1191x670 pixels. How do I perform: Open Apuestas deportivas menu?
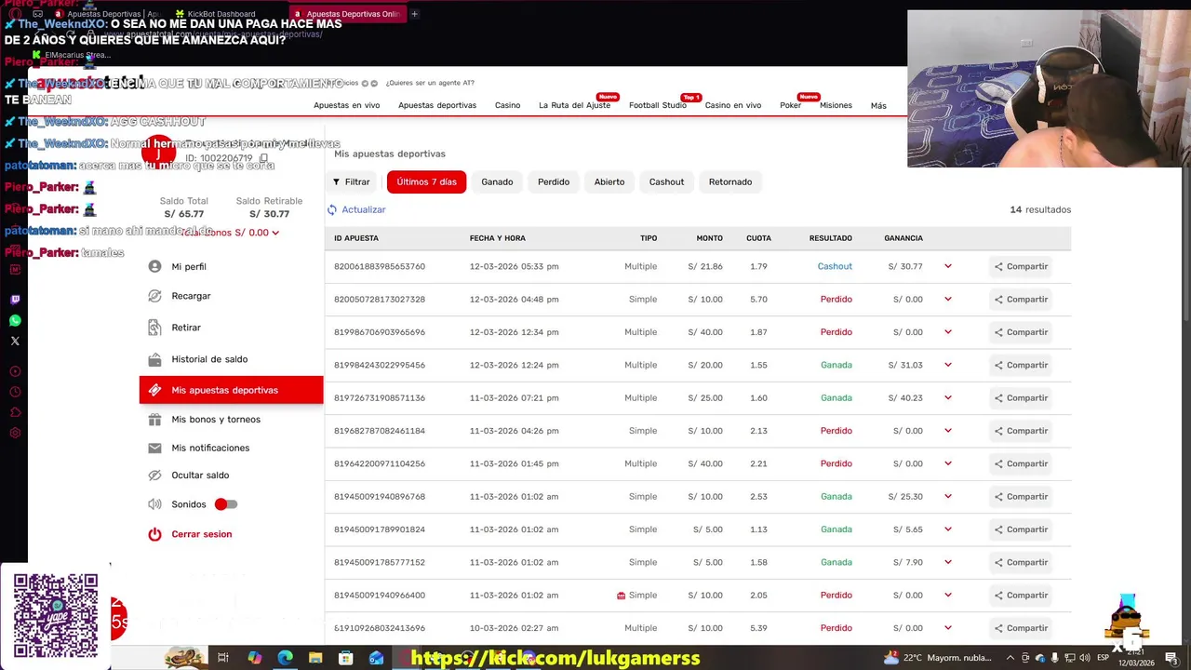click(437, 105)
